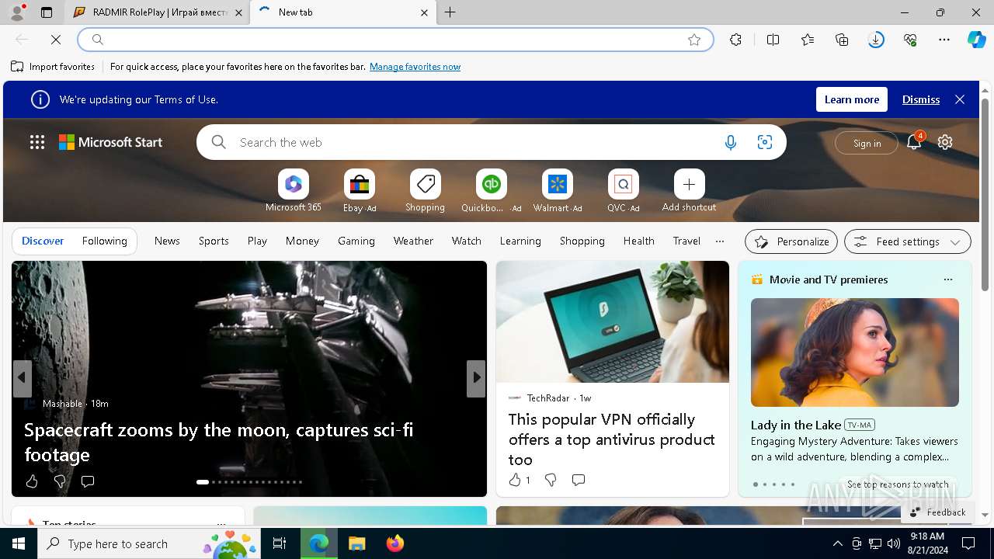Open comments on the VPN article

[x=579, y=480]
